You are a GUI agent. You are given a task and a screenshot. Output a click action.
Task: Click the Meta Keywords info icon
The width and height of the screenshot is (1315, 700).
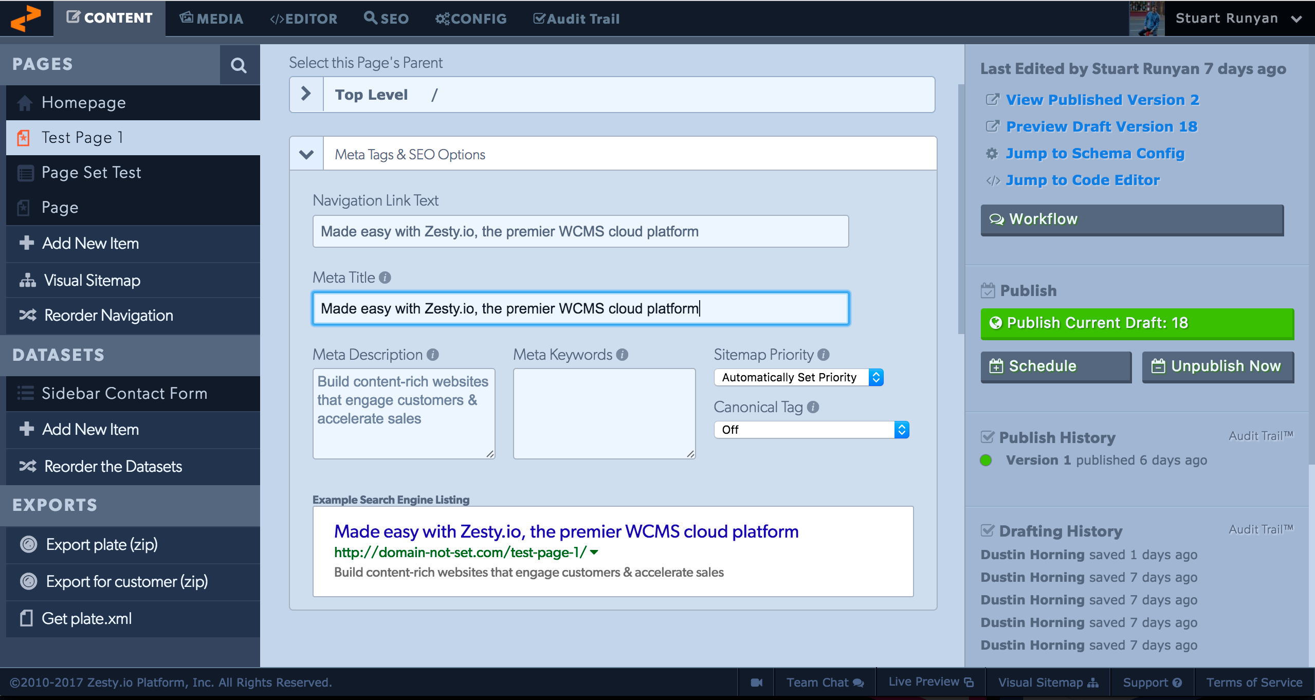point(622,355)
